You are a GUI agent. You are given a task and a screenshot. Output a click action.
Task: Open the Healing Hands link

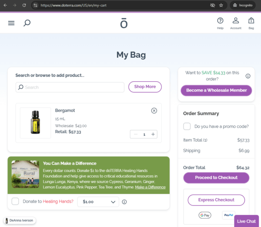58,201
